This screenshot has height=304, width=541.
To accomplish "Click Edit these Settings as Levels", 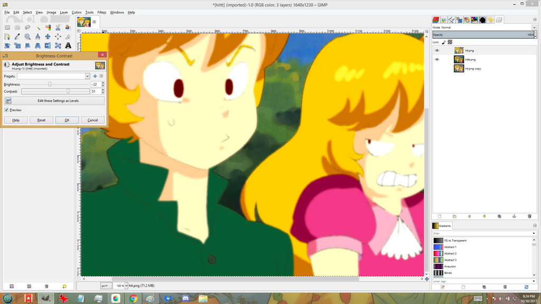I will [x=54, y=101].
